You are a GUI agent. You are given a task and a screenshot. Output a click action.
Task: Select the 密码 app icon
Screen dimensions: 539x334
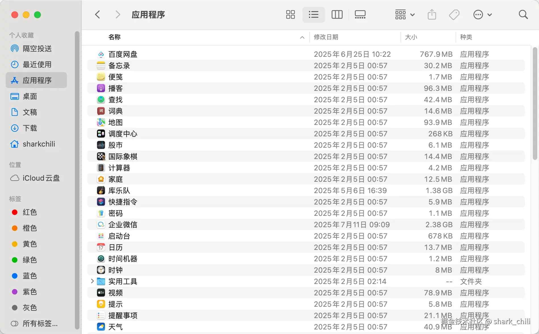pos(101,213)
